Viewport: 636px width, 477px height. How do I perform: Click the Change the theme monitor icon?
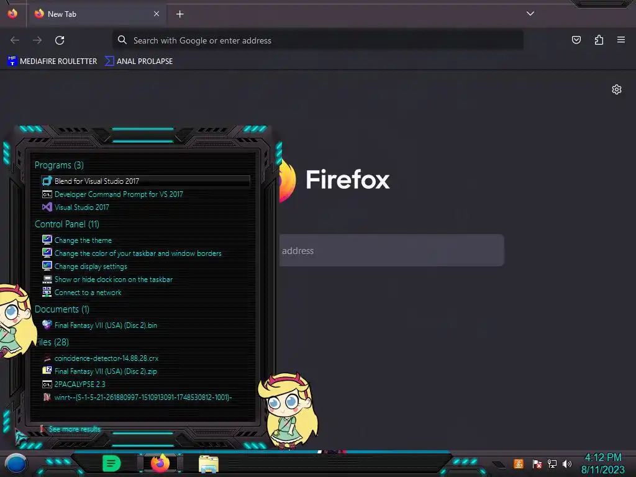(47, 240)
